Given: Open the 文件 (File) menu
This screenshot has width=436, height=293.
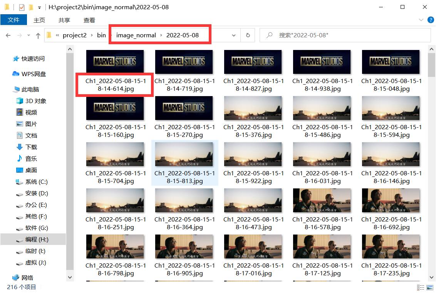Looking at the screenshot, I should coord(13,20).
